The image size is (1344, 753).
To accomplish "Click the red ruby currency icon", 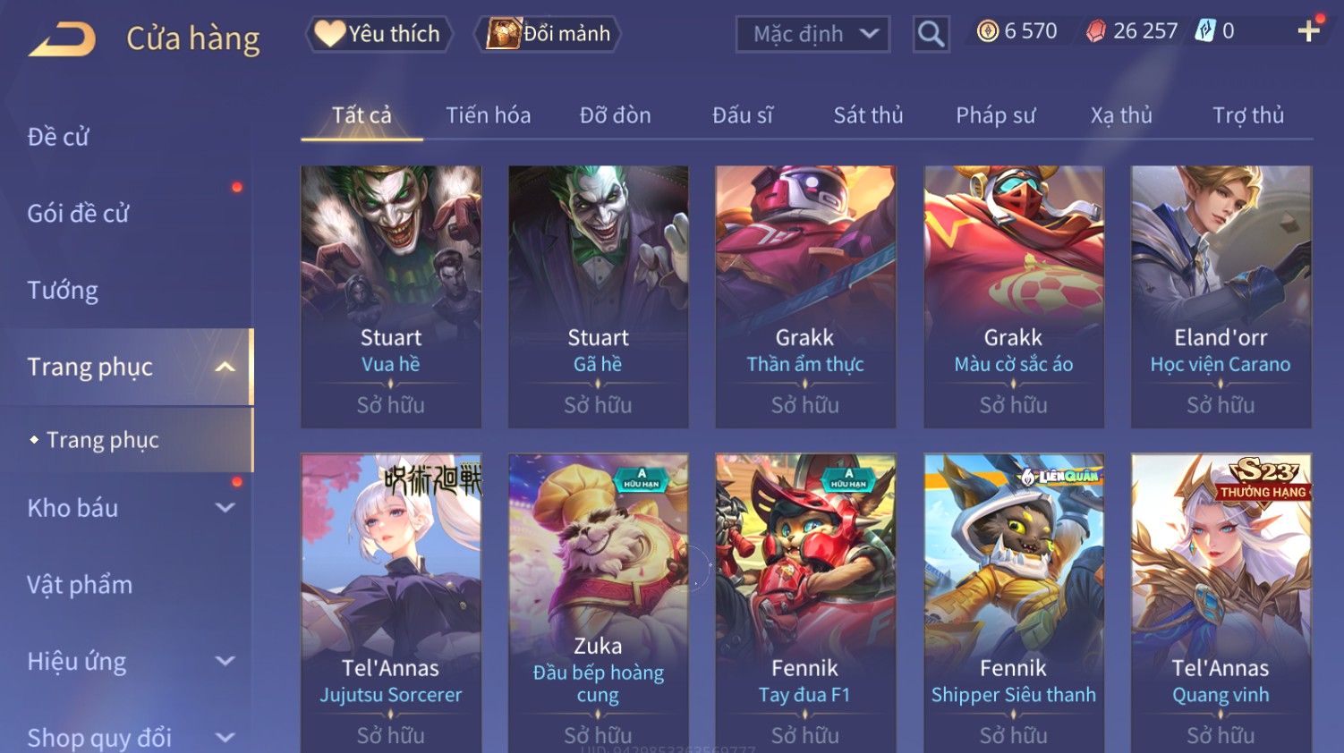I will click(x=1095, y=31).
